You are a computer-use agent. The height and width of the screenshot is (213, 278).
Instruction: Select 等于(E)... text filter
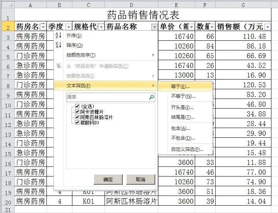tap(185, 87)
